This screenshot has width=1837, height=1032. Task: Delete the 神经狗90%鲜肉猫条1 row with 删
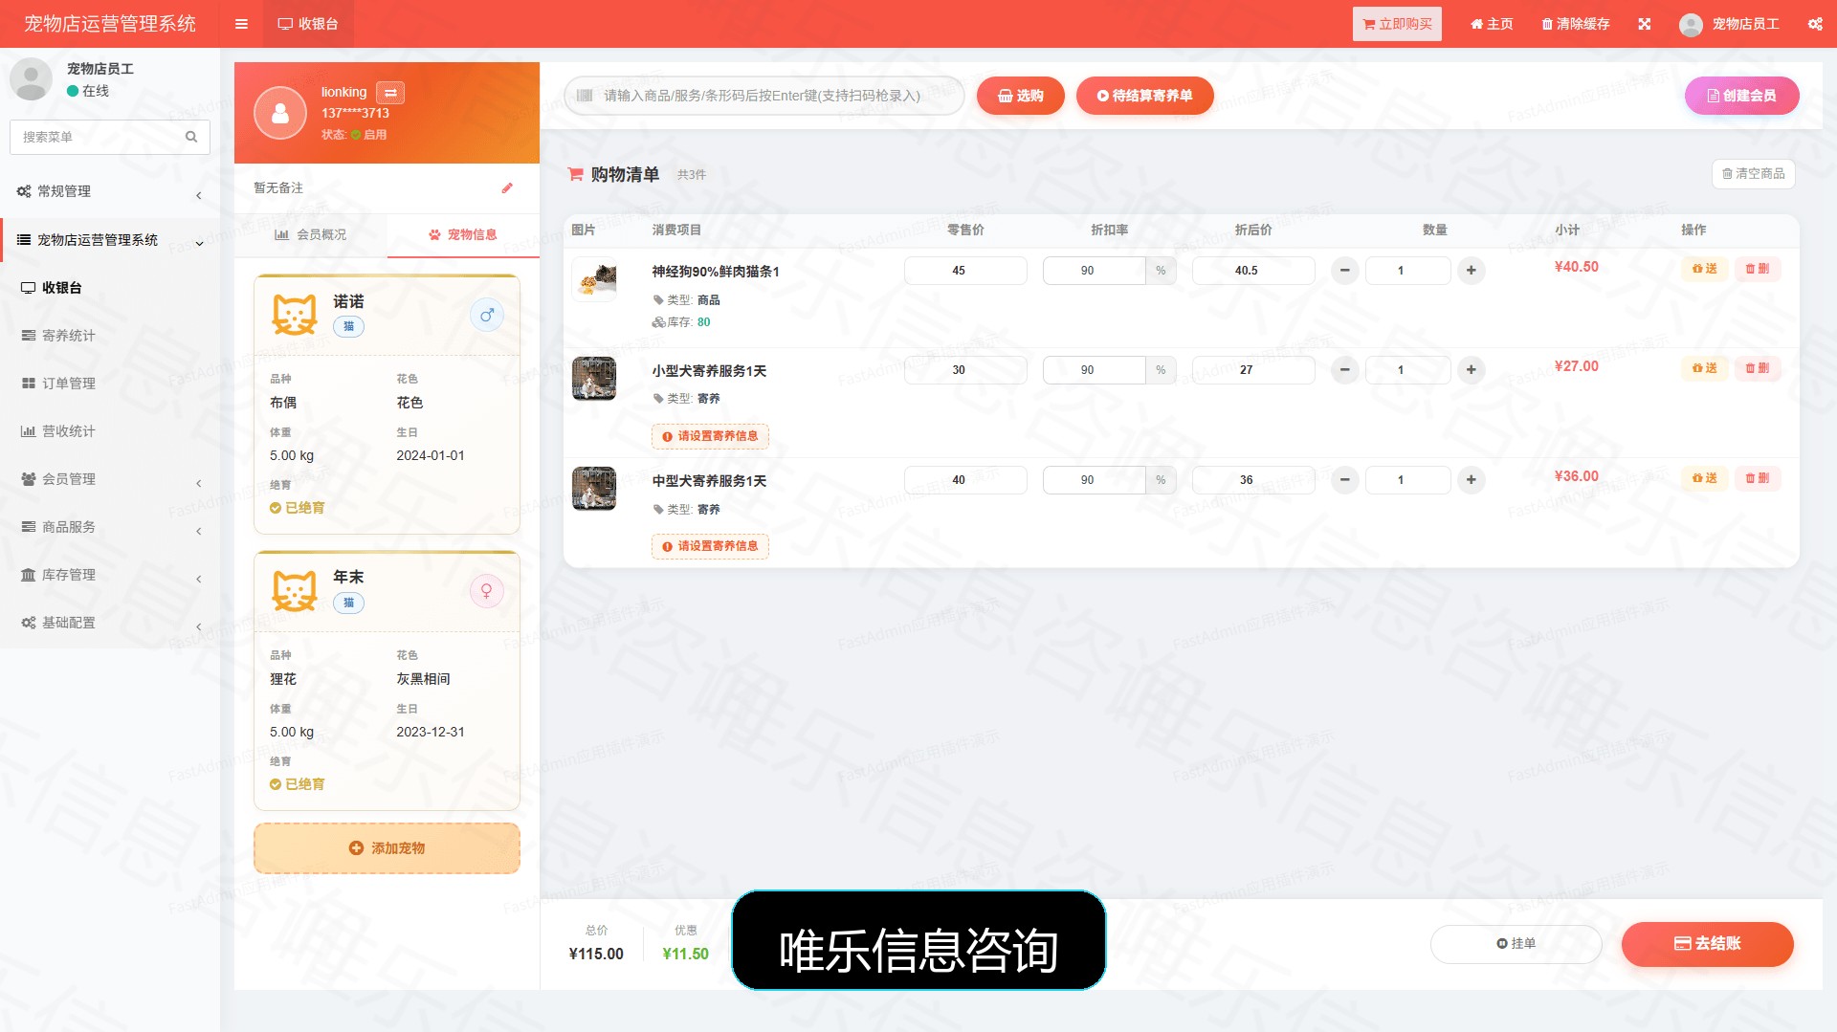point(1758,269)
